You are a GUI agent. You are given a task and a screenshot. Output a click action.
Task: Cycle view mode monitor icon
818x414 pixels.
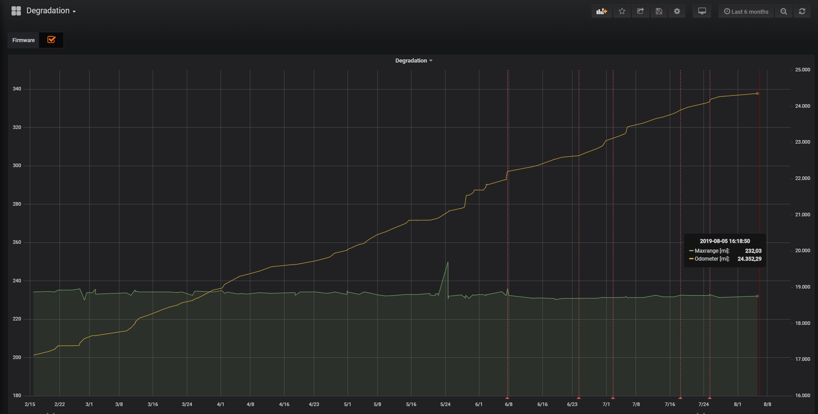702,12
